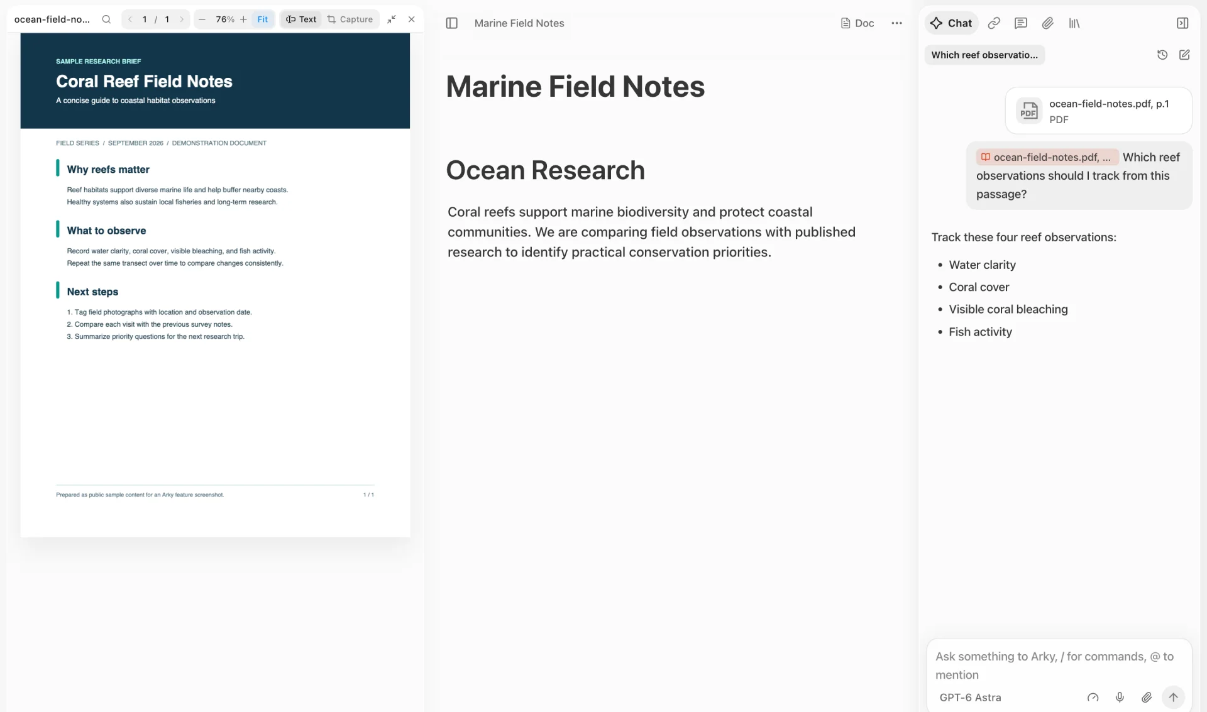The width and height of the screenshot is (1207, 712).
Task: Click 'Next steps' heading in the PDF
Action: (x=92, y=292)
